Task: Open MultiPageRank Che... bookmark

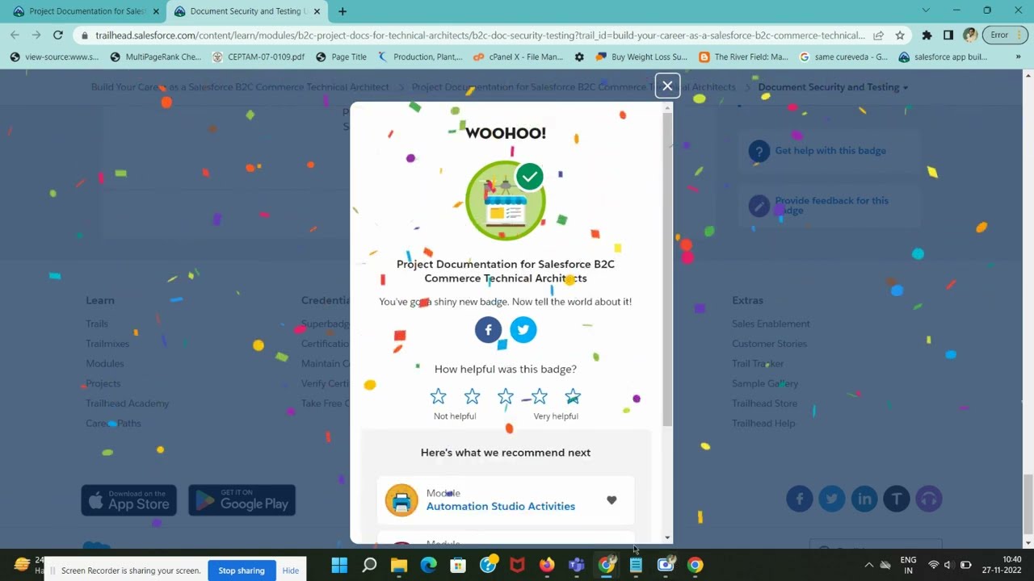Action: (x=155, y=57)
